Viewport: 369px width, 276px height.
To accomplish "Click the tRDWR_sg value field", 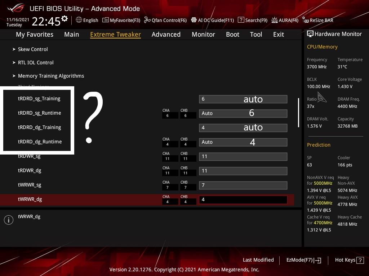I will pyautogui.click(x=243, y=157).
